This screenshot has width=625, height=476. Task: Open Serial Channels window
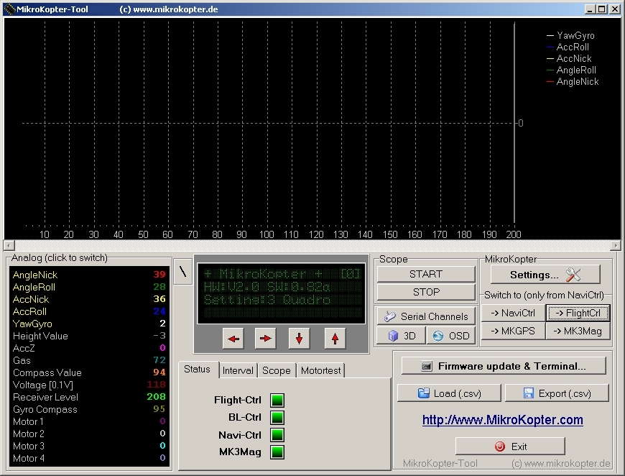[x=425, y=316]
